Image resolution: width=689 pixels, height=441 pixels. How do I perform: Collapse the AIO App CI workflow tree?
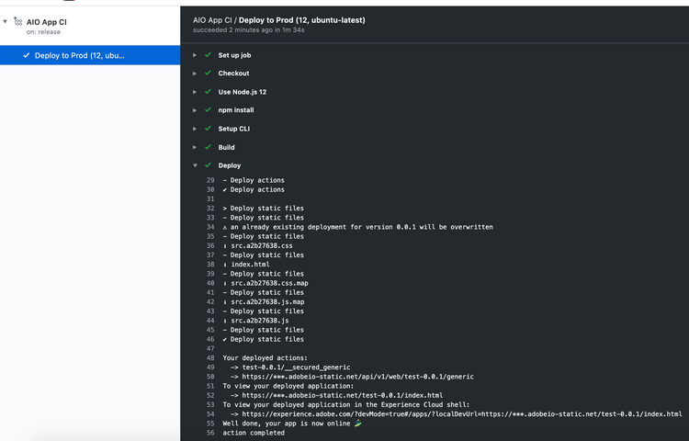pos(6,21)
